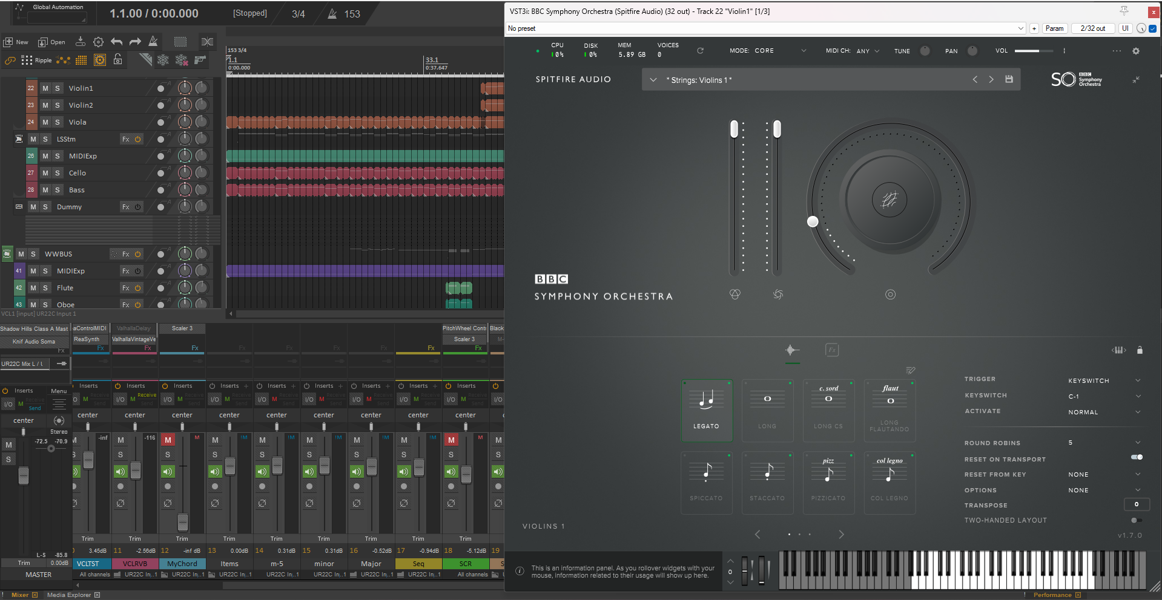
Task: Open the Keyswitch C-1 dropdown
Action: coord(1104,396)
